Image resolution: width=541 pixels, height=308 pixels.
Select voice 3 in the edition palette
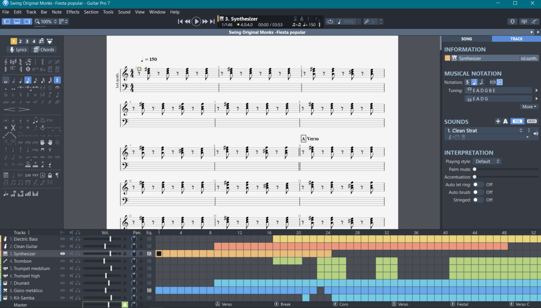click(27, 41)
